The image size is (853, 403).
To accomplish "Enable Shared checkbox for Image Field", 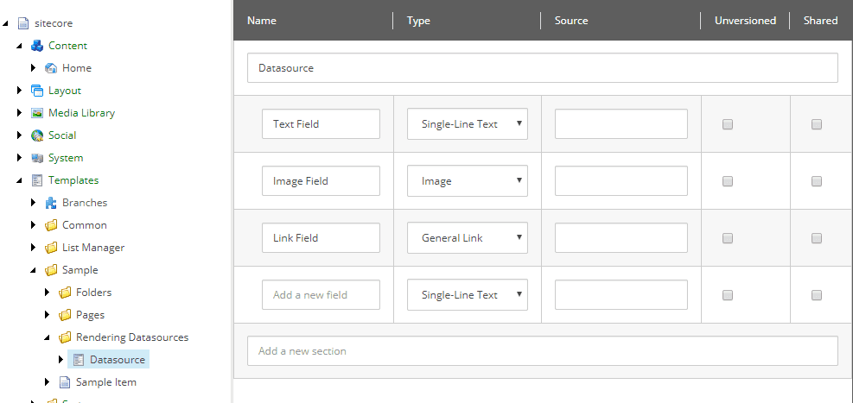I will point(816,181).
